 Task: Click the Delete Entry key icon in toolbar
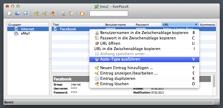point(52,14)
